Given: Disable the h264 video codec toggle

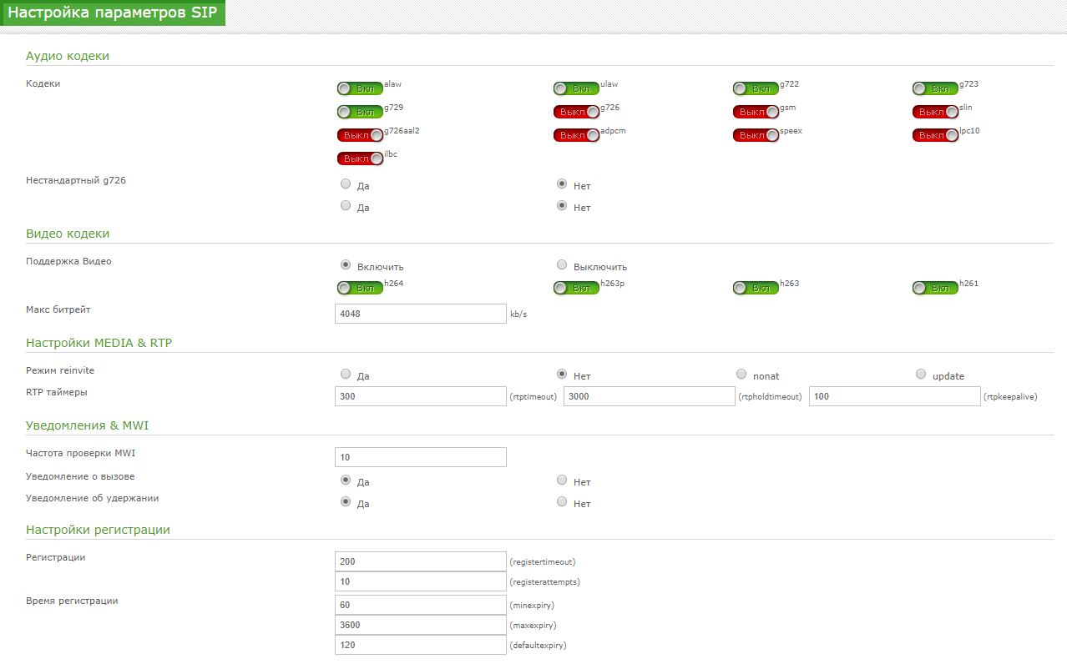Looking at the screenshot, I should 360,288.
